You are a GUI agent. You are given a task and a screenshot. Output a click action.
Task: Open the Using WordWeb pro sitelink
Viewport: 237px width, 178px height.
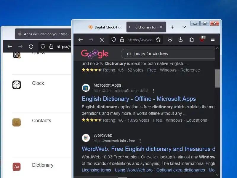[x=134, y=170]
